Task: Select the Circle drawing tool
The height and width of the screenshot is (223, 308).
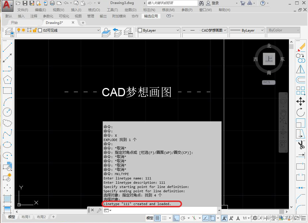Action: [7, 112]
